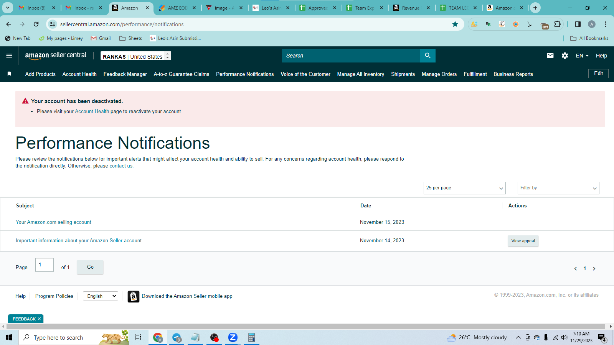Open new browser tab plus button
The image size is (614, 345).
tap(535, 8)
